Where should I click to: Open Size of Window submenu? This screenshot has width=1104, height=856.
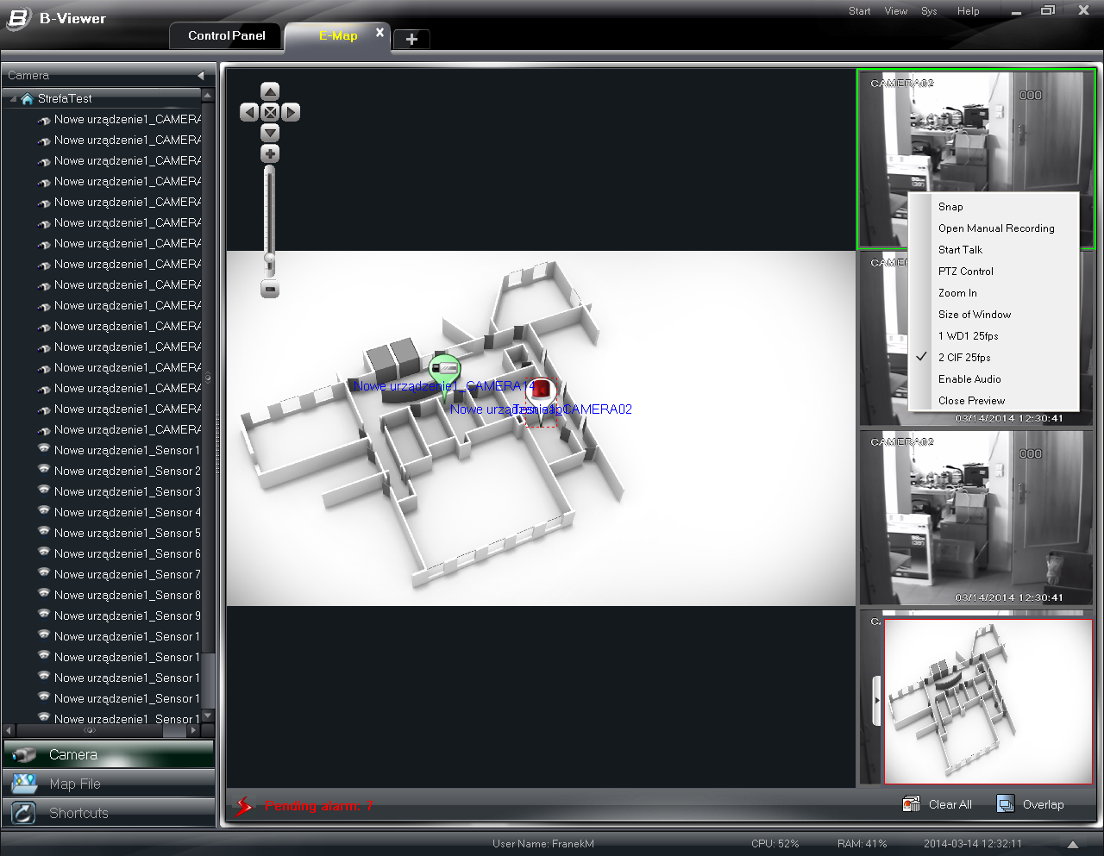point(975,315)
